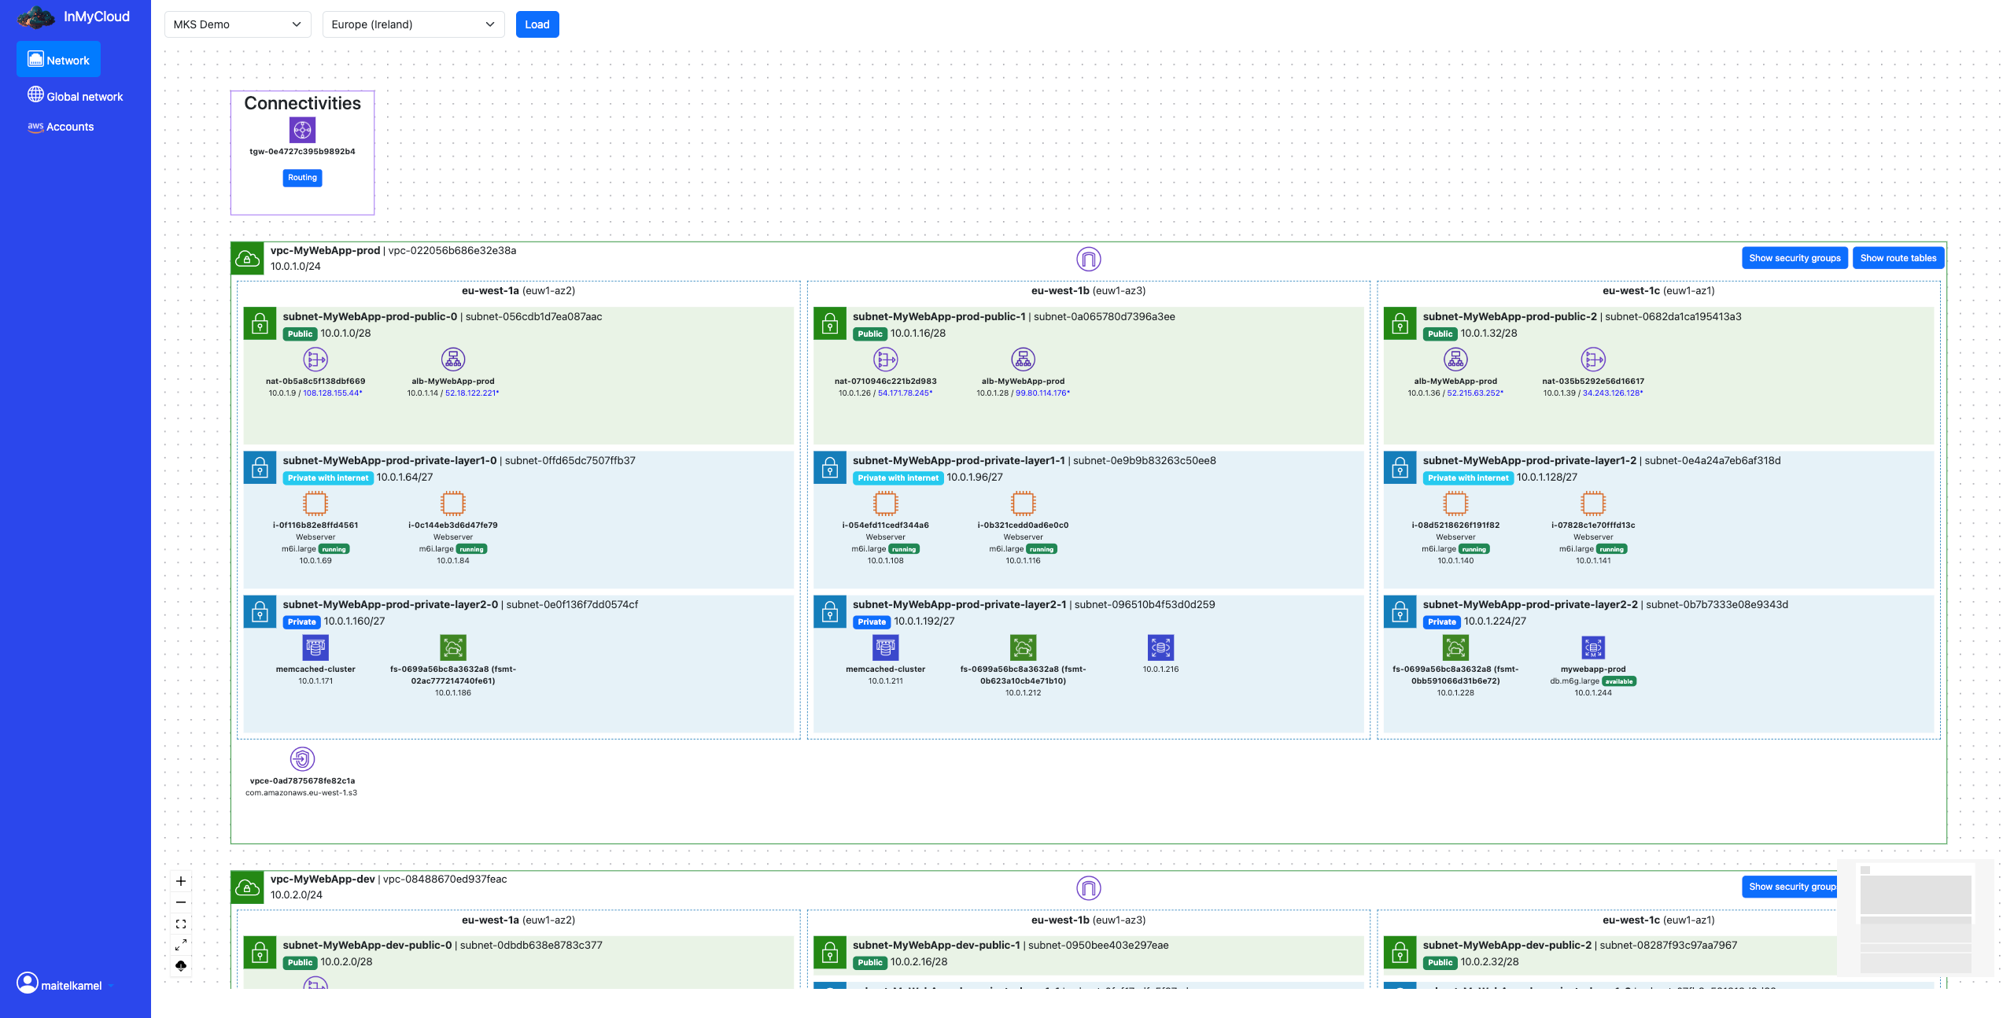Screen dimensions: 2014x1018
Task: Select NAT gateway nat-035b5292e56d16617 icon
Action: 1593,360
